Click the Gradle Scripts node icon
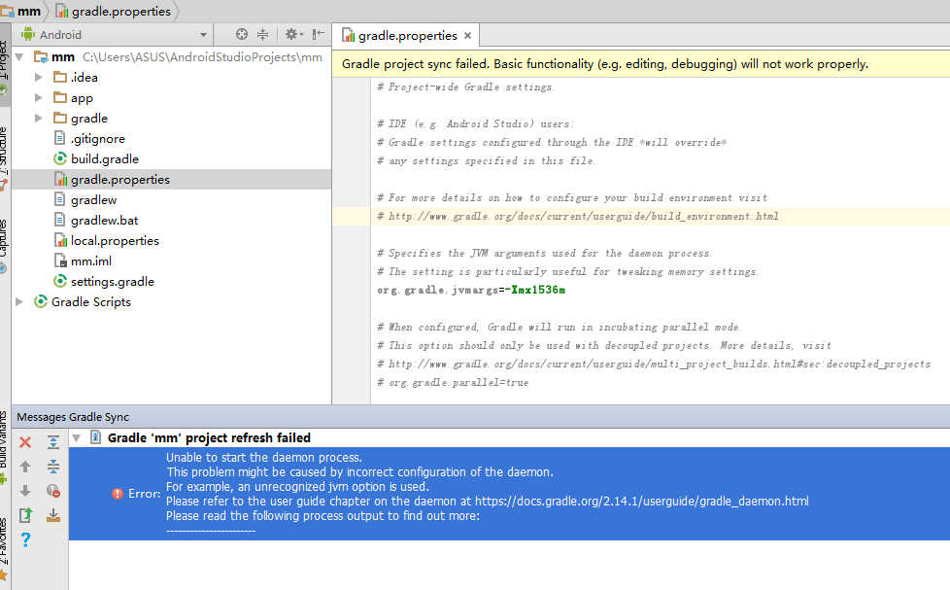950x590 pixels. [41, 301]
